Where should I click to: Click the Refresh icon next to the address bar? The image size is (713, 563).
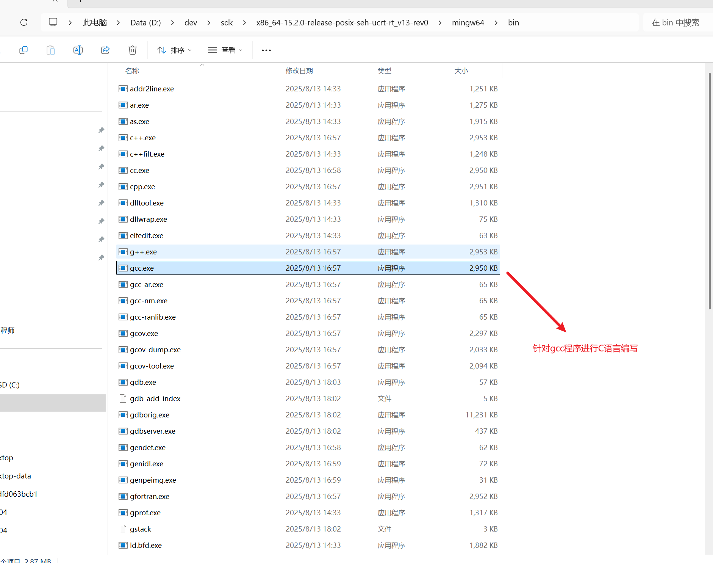(24, 22)
